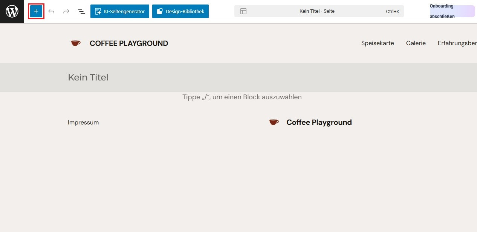The image size is (477, 232).
Task: Click the Speisekarte navigation item
Action: pyautogui.click(x=378, y=43)
